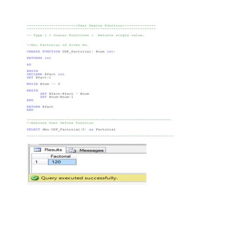Viewport: 227px width, 227px height.
Task: Click the SET @num=@num-1 line
Action: (x=56, y=97)
